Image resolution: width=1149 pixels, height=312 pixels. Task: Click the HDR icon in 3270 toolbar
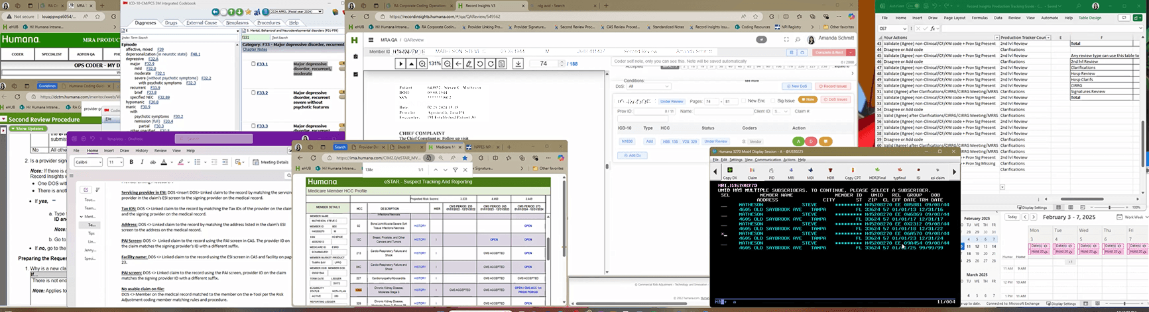830,173
